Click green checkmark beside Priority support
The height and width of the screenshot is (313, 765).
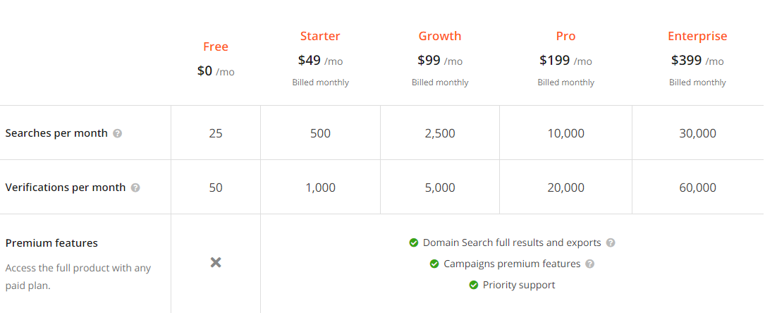473,286
